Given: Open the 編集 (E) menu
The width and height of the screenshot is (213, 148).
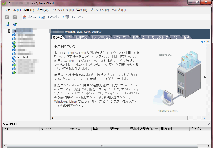Looking at the screenshot, I should tap(29, 10).
